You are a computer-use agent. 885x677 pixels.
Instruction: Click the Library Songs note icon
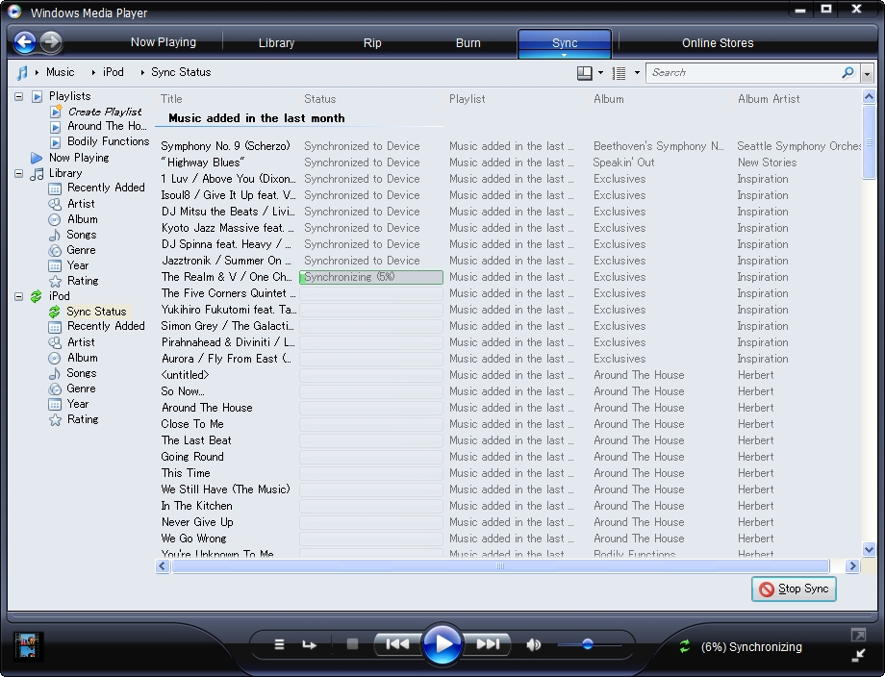pyautogui.click(x=55, y=235)
